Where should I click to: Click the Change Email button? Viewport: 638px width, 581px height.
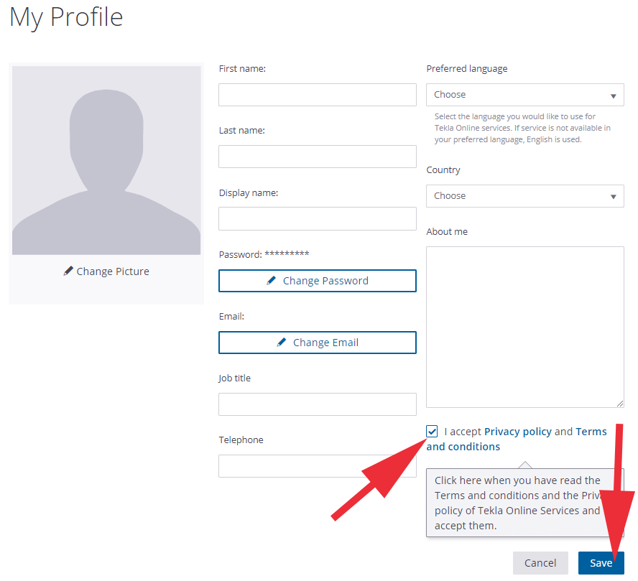pyautogui.click(x=318, y=343)
